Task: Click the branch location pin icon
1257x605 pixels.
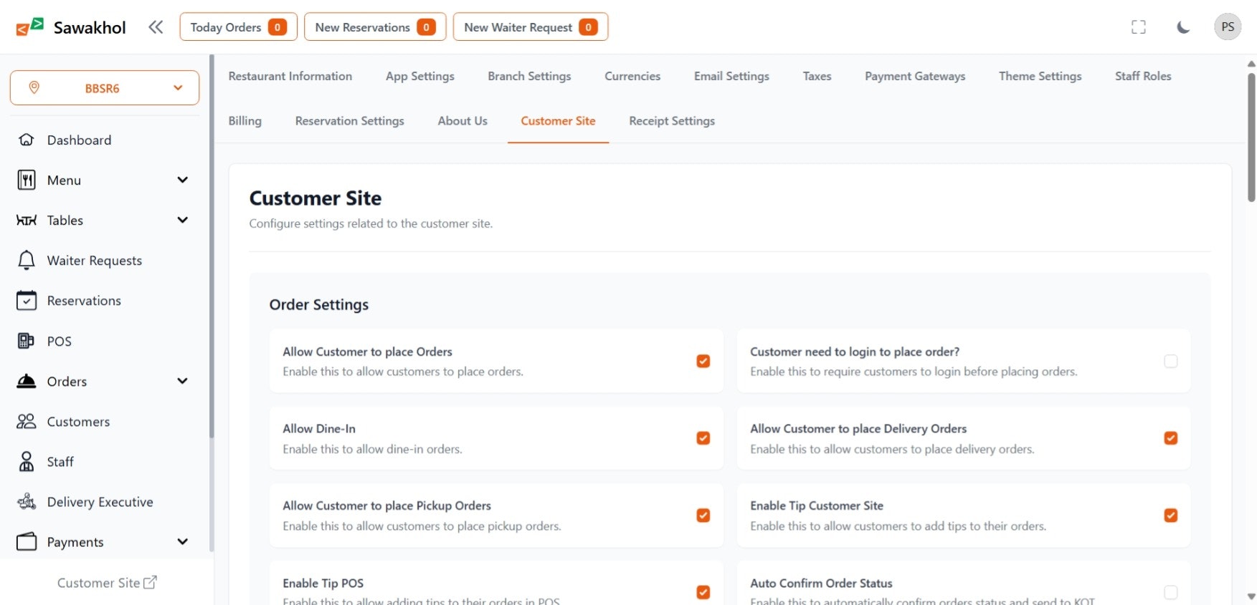Action: pyautogui.click(x=34, y=87)
